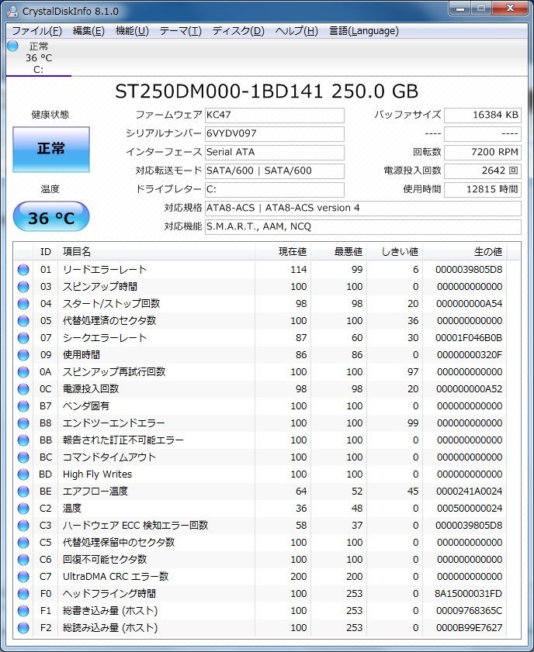Open the ディスク(D) menu
The height and width of the screenshot is (652, 534).
click(x=238, y=31)
